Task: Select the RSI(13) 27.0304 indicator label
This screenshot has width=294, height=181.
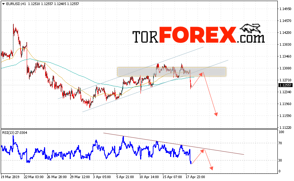Action: click(x=14, y=133)
